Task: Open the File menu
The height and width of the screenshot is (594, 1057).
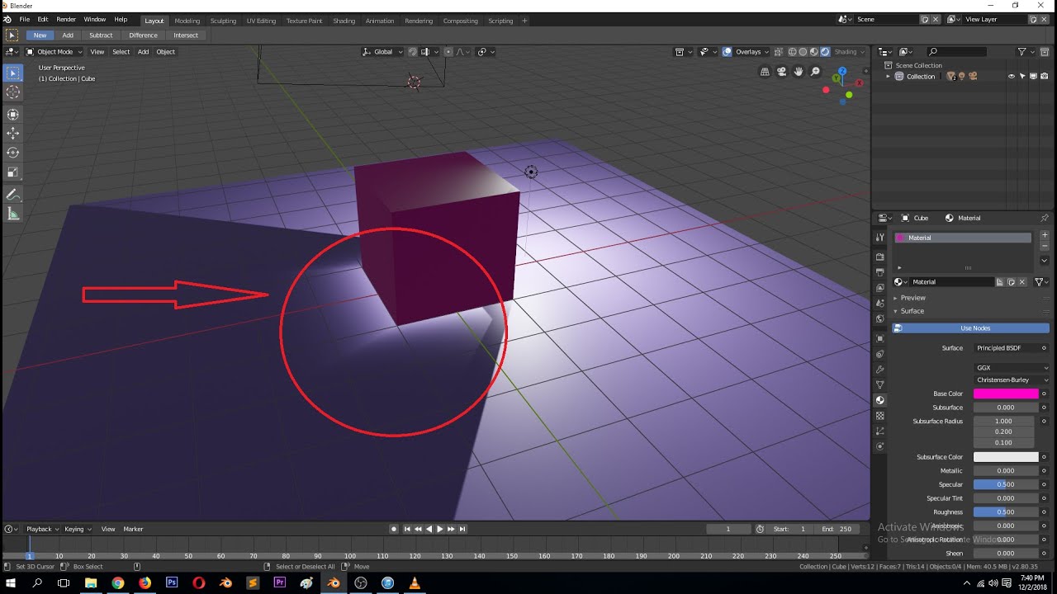Action: point(24,19)
